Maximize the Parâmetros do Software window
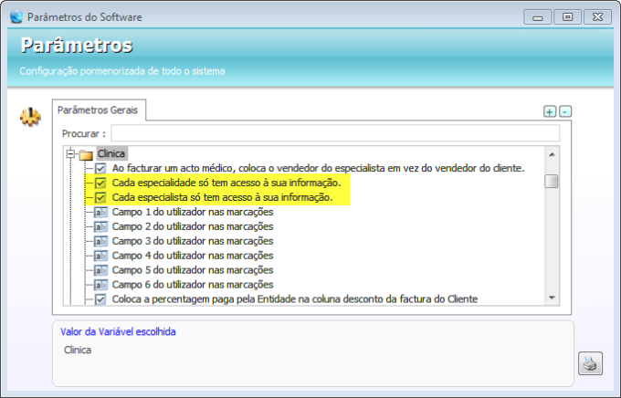This screenshot has width=621, height=398. (567, 17)
